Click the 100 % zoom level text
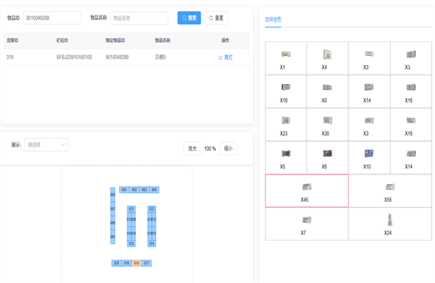Image resolution: width=435 pixels, height=283 pixels. 210,149
